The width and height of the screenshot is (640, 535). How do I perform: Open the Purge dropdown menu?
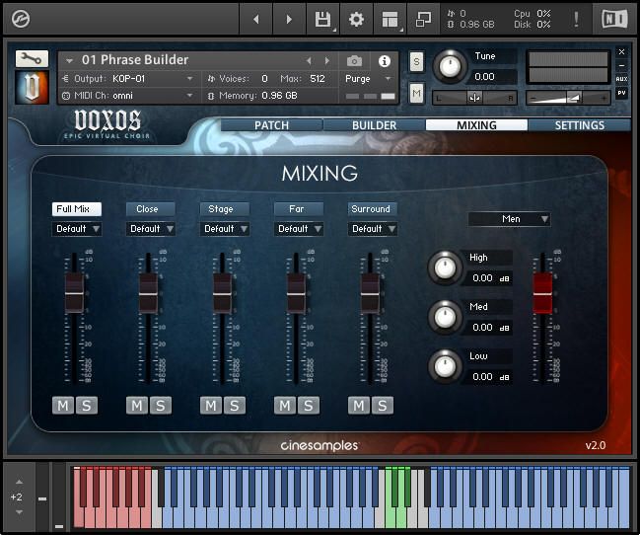(x=369, y=78)
